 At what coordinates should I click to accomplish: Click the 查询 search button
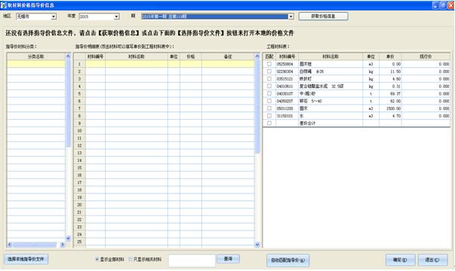(x=228, y=259)
